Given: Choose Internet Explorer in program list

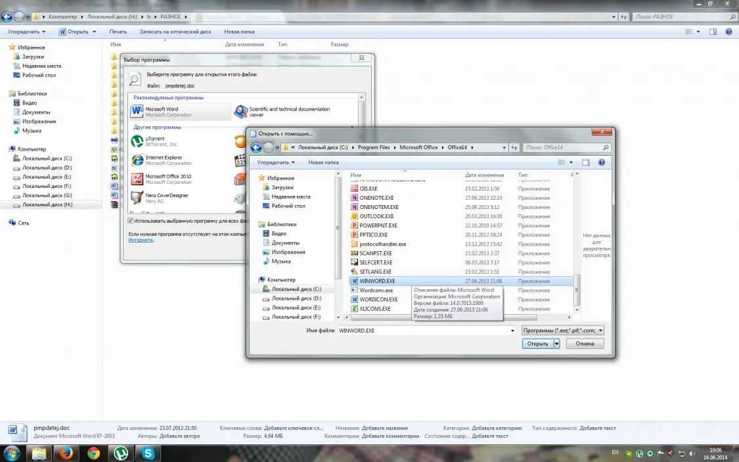Looking at the screenshot, I should (163, 160).
